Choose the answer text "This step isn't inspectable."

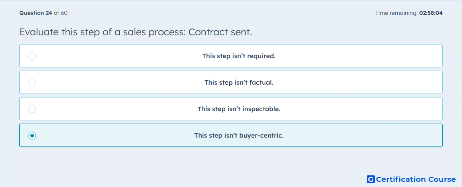[x=239, y=109]
